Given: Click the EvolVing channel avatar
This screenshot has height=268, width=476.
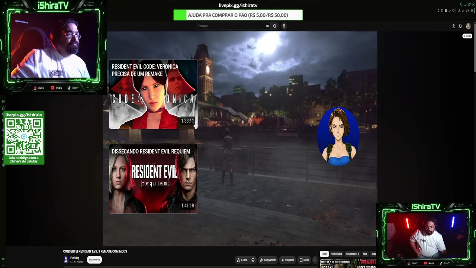Looking at the screenshot, I should [x=66, y=259].
